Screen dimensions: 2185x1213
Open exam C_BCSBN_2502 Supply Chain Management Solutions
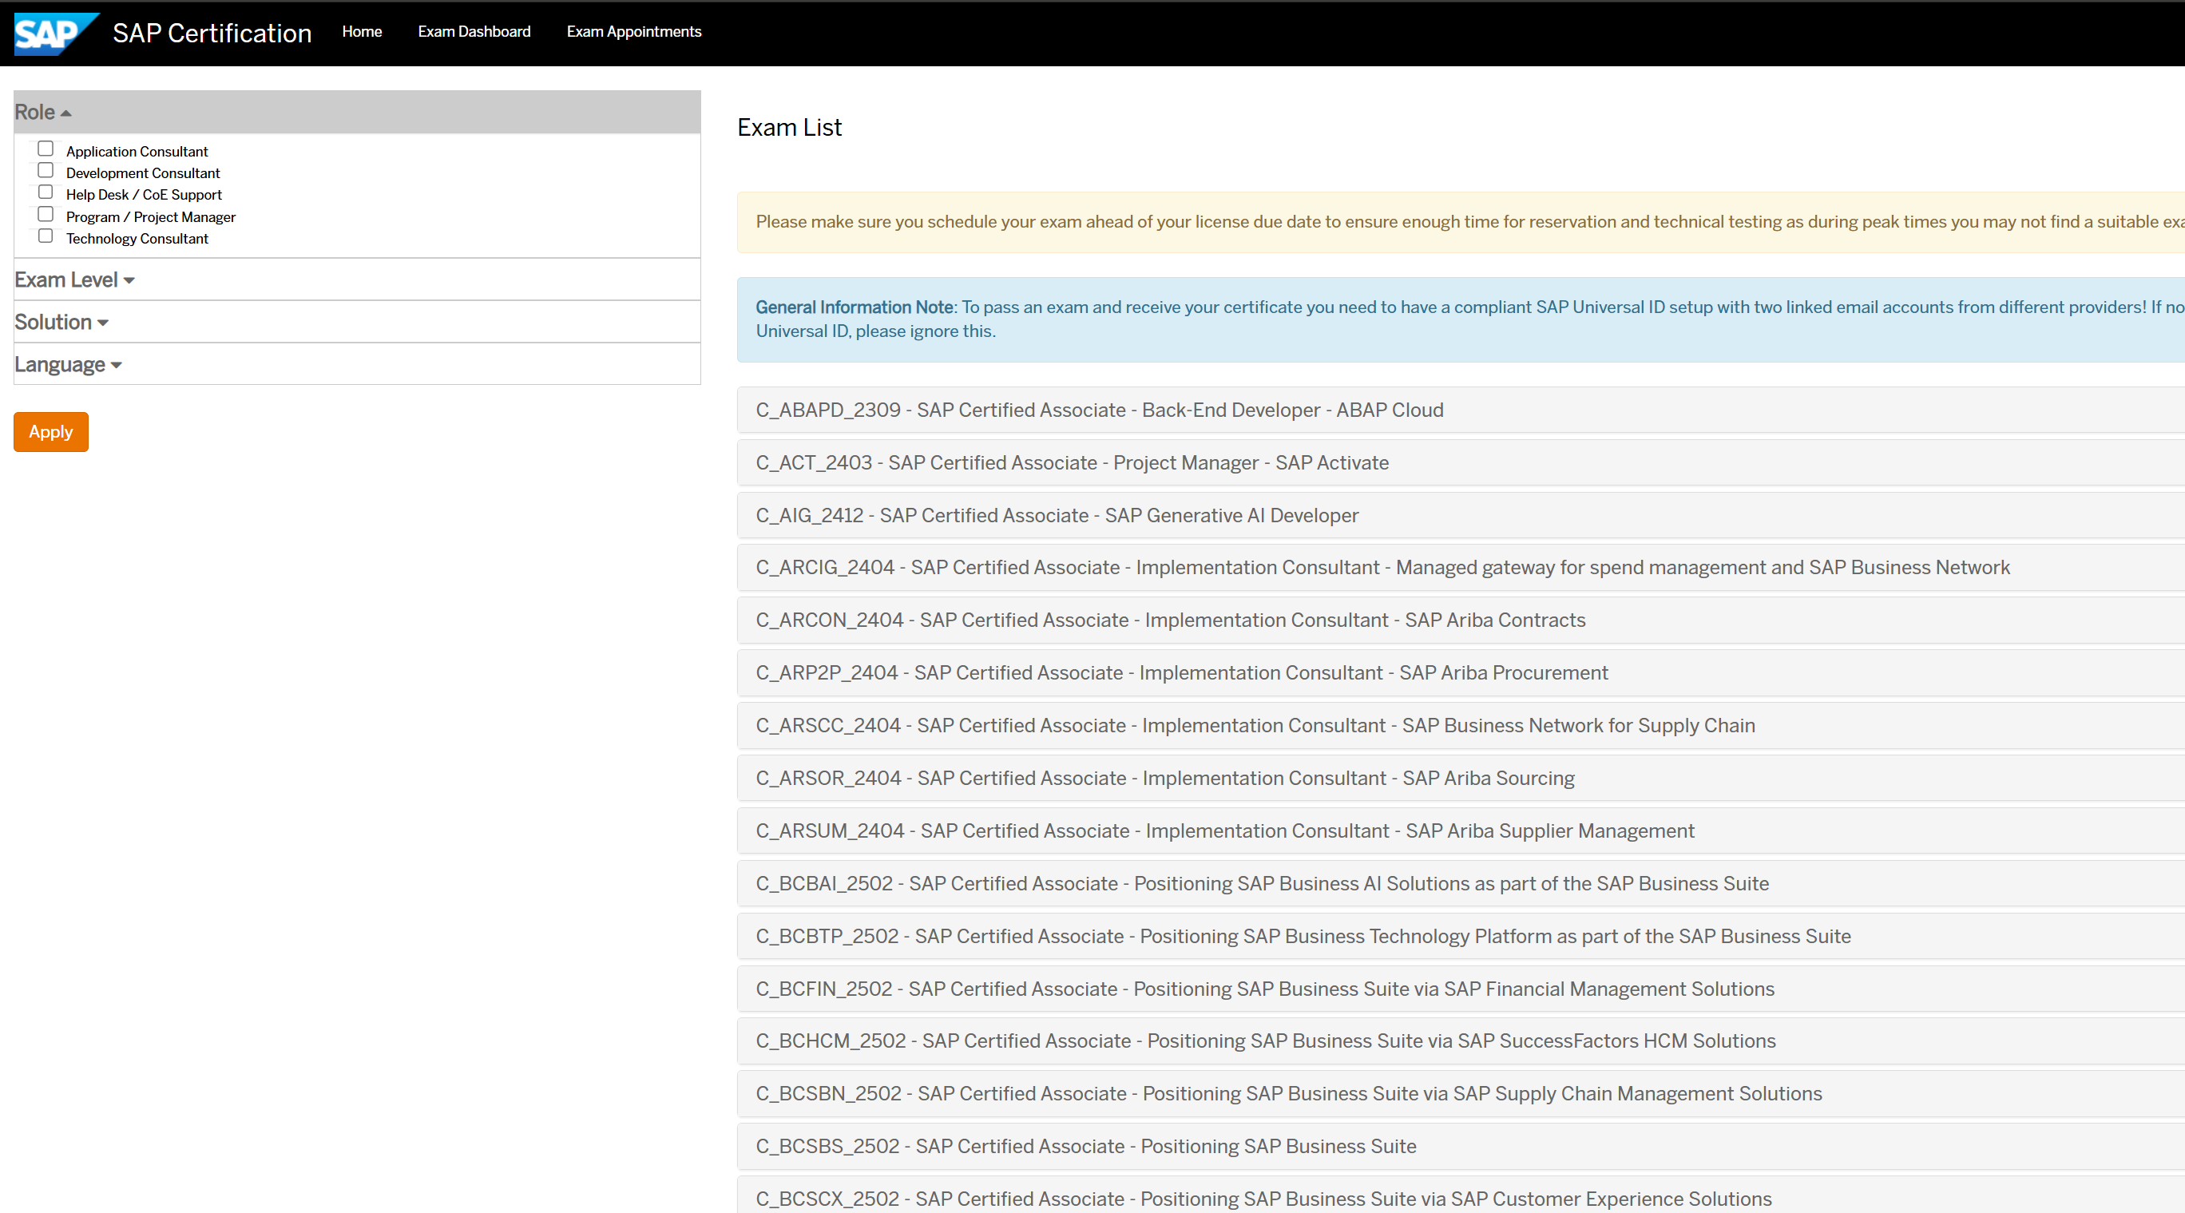pos(1461,1093)
